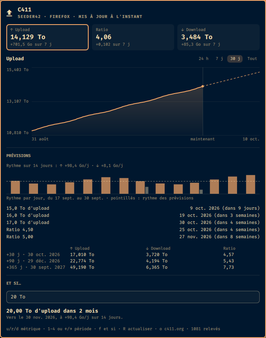Click the '10 oct.' axis label
Screen dimensions: 266x338
[x=251, y=139]
